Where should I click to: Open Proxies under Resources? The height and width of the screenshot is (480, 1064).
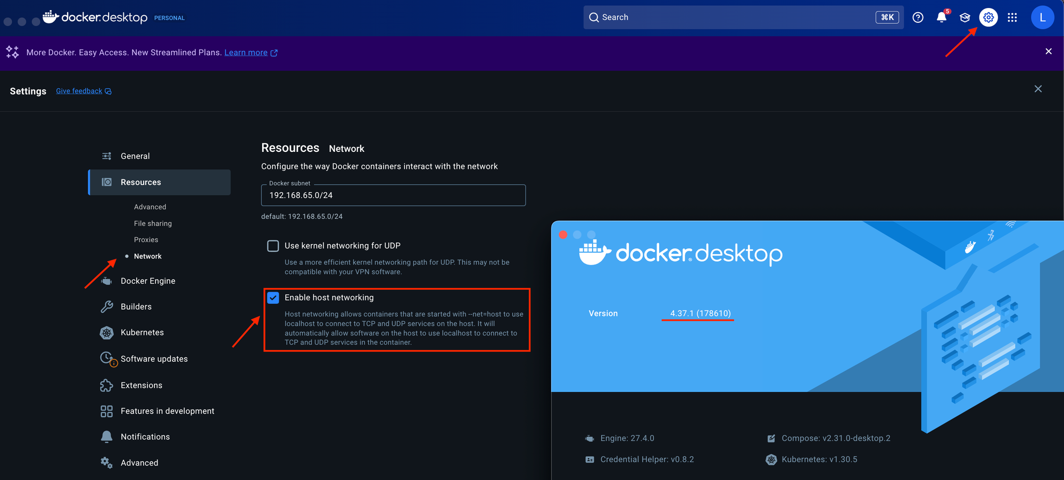(x=146, y=240)
